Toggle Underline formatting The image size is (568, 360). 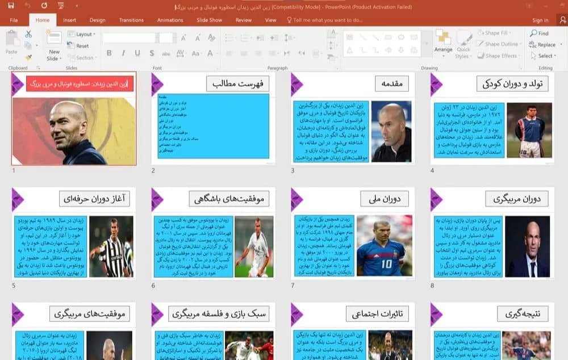point(137,53)
